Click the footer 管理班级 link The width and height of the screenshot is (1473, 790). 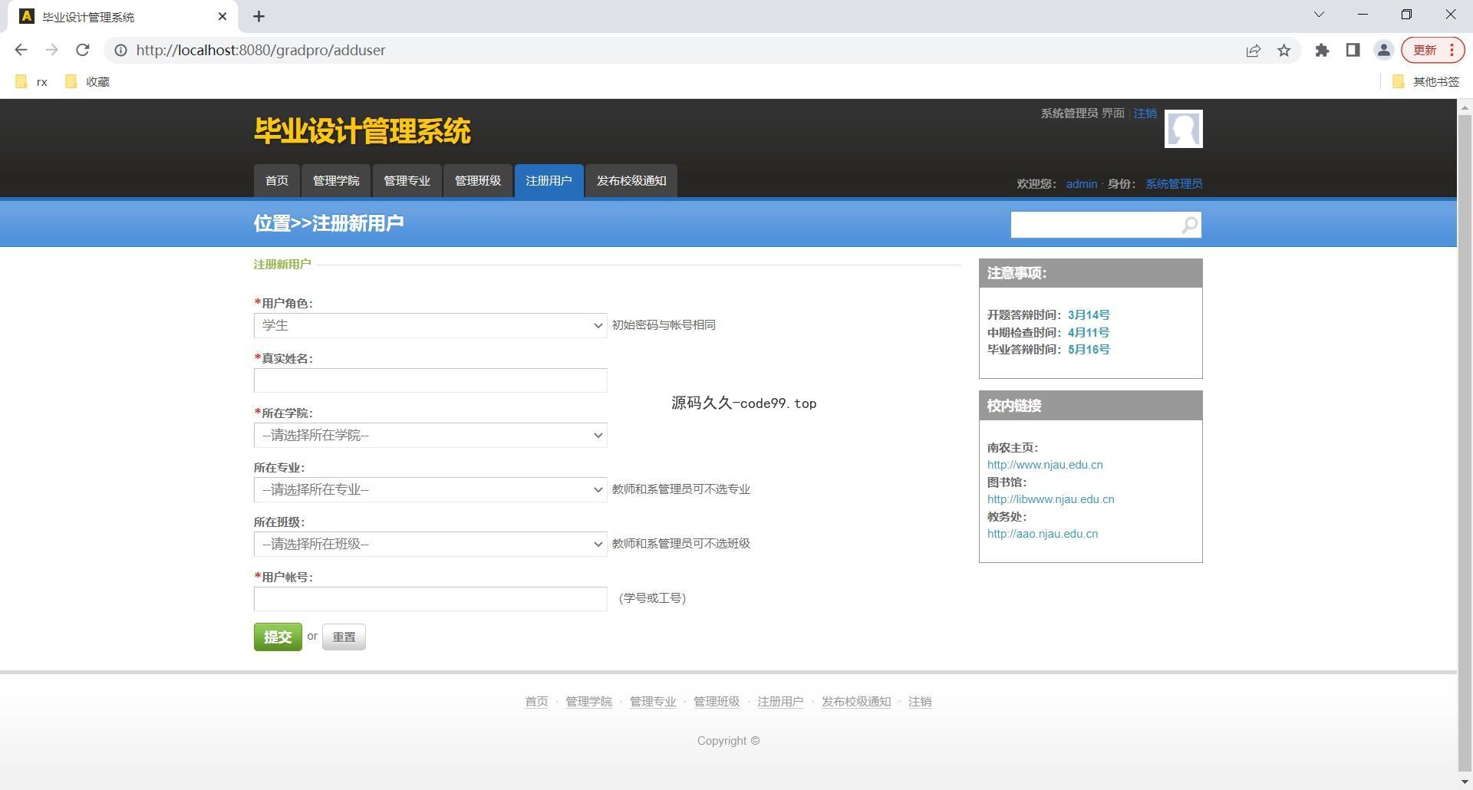717,702
